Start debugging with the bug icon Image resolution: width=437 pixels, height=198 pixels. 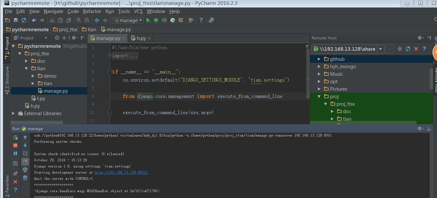click(x=156, y=20)
